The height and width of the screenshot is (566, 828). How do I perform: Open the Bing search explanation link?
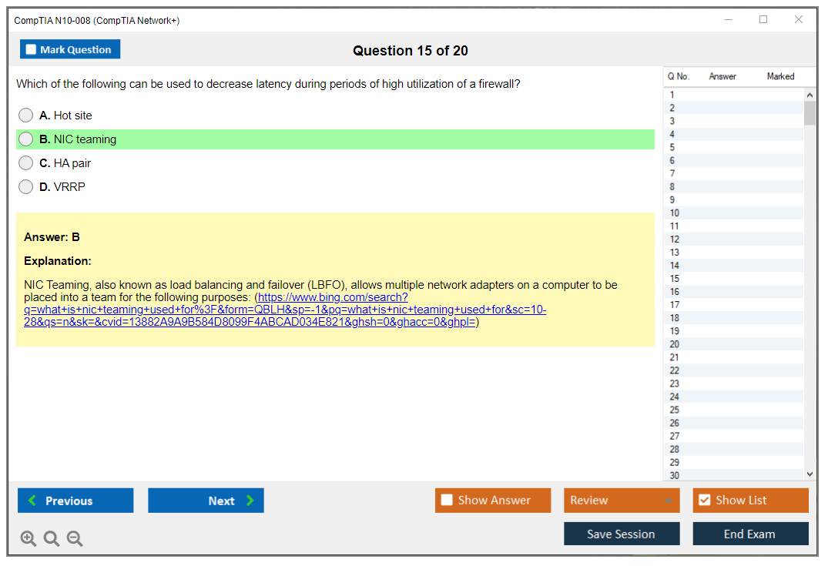[x=285, y=310]
